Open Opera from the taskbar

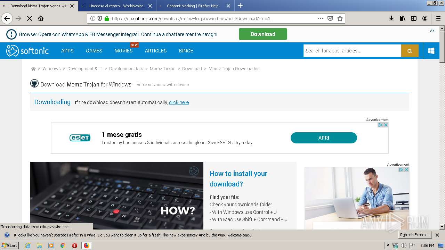click(74, 245)
